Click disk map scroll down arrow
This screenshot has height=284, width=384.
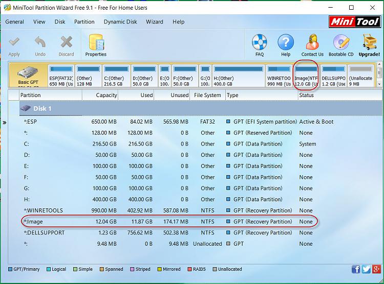pyautogui.click(x=379, y=84)
